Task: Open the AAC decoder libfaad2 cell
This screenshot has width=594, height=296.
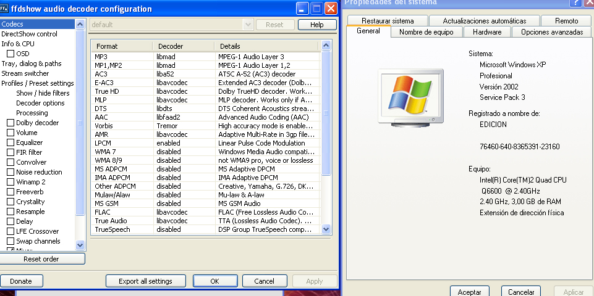Action: pos(184,117)
